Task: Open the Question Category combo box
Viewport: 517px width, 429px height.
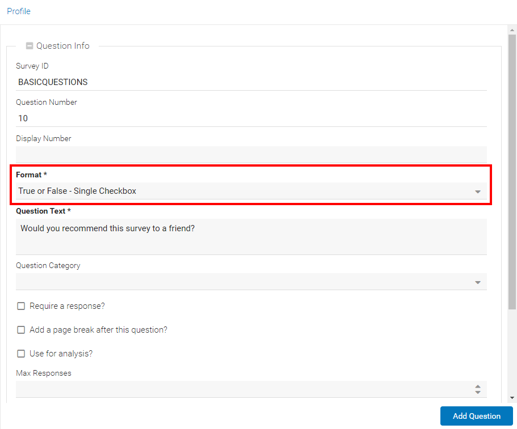Action: (x=251, y=282)
